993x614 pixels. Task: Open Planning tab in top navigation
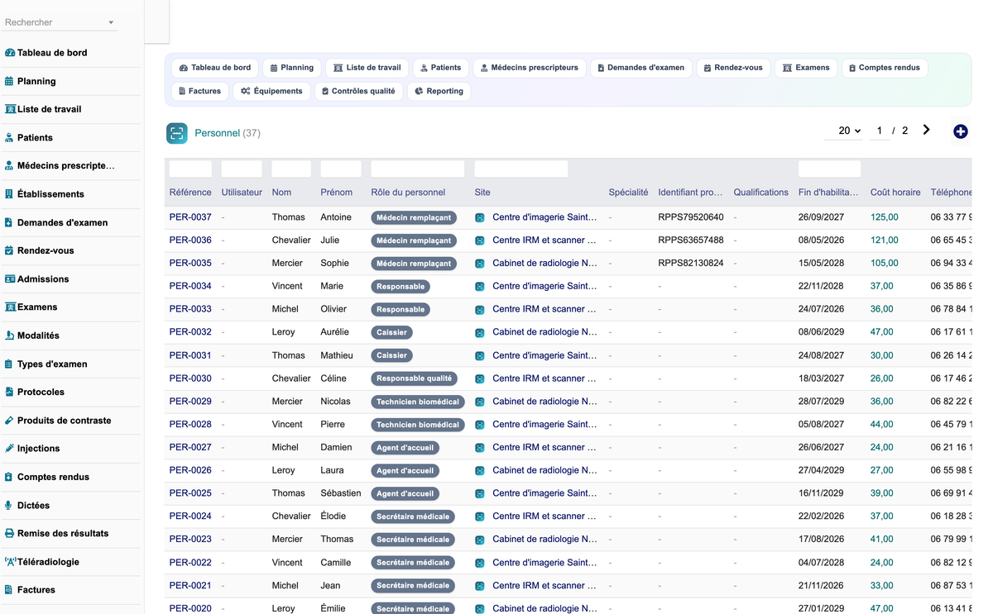click(292, 68)
